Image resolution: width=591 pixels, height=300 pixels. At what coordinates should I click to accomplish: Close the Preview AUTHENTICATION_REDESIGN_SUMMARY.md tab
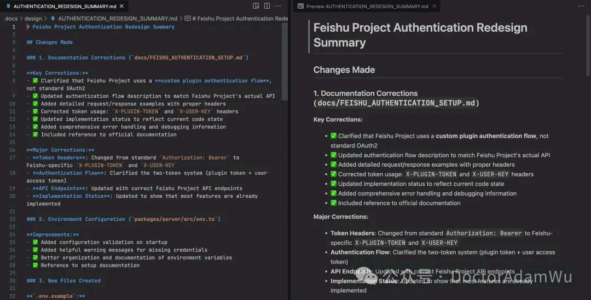click(x=434, y=6)
